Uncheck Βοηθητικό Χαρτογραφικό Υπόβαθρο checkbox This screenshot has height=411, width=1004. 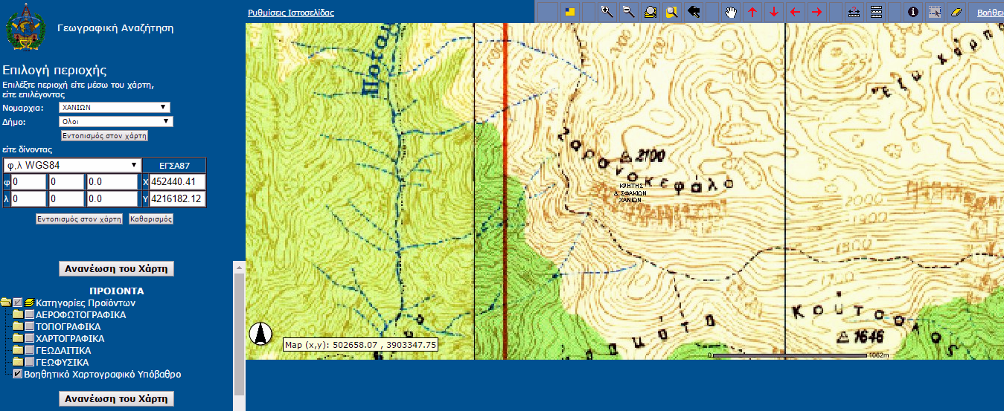18,375
